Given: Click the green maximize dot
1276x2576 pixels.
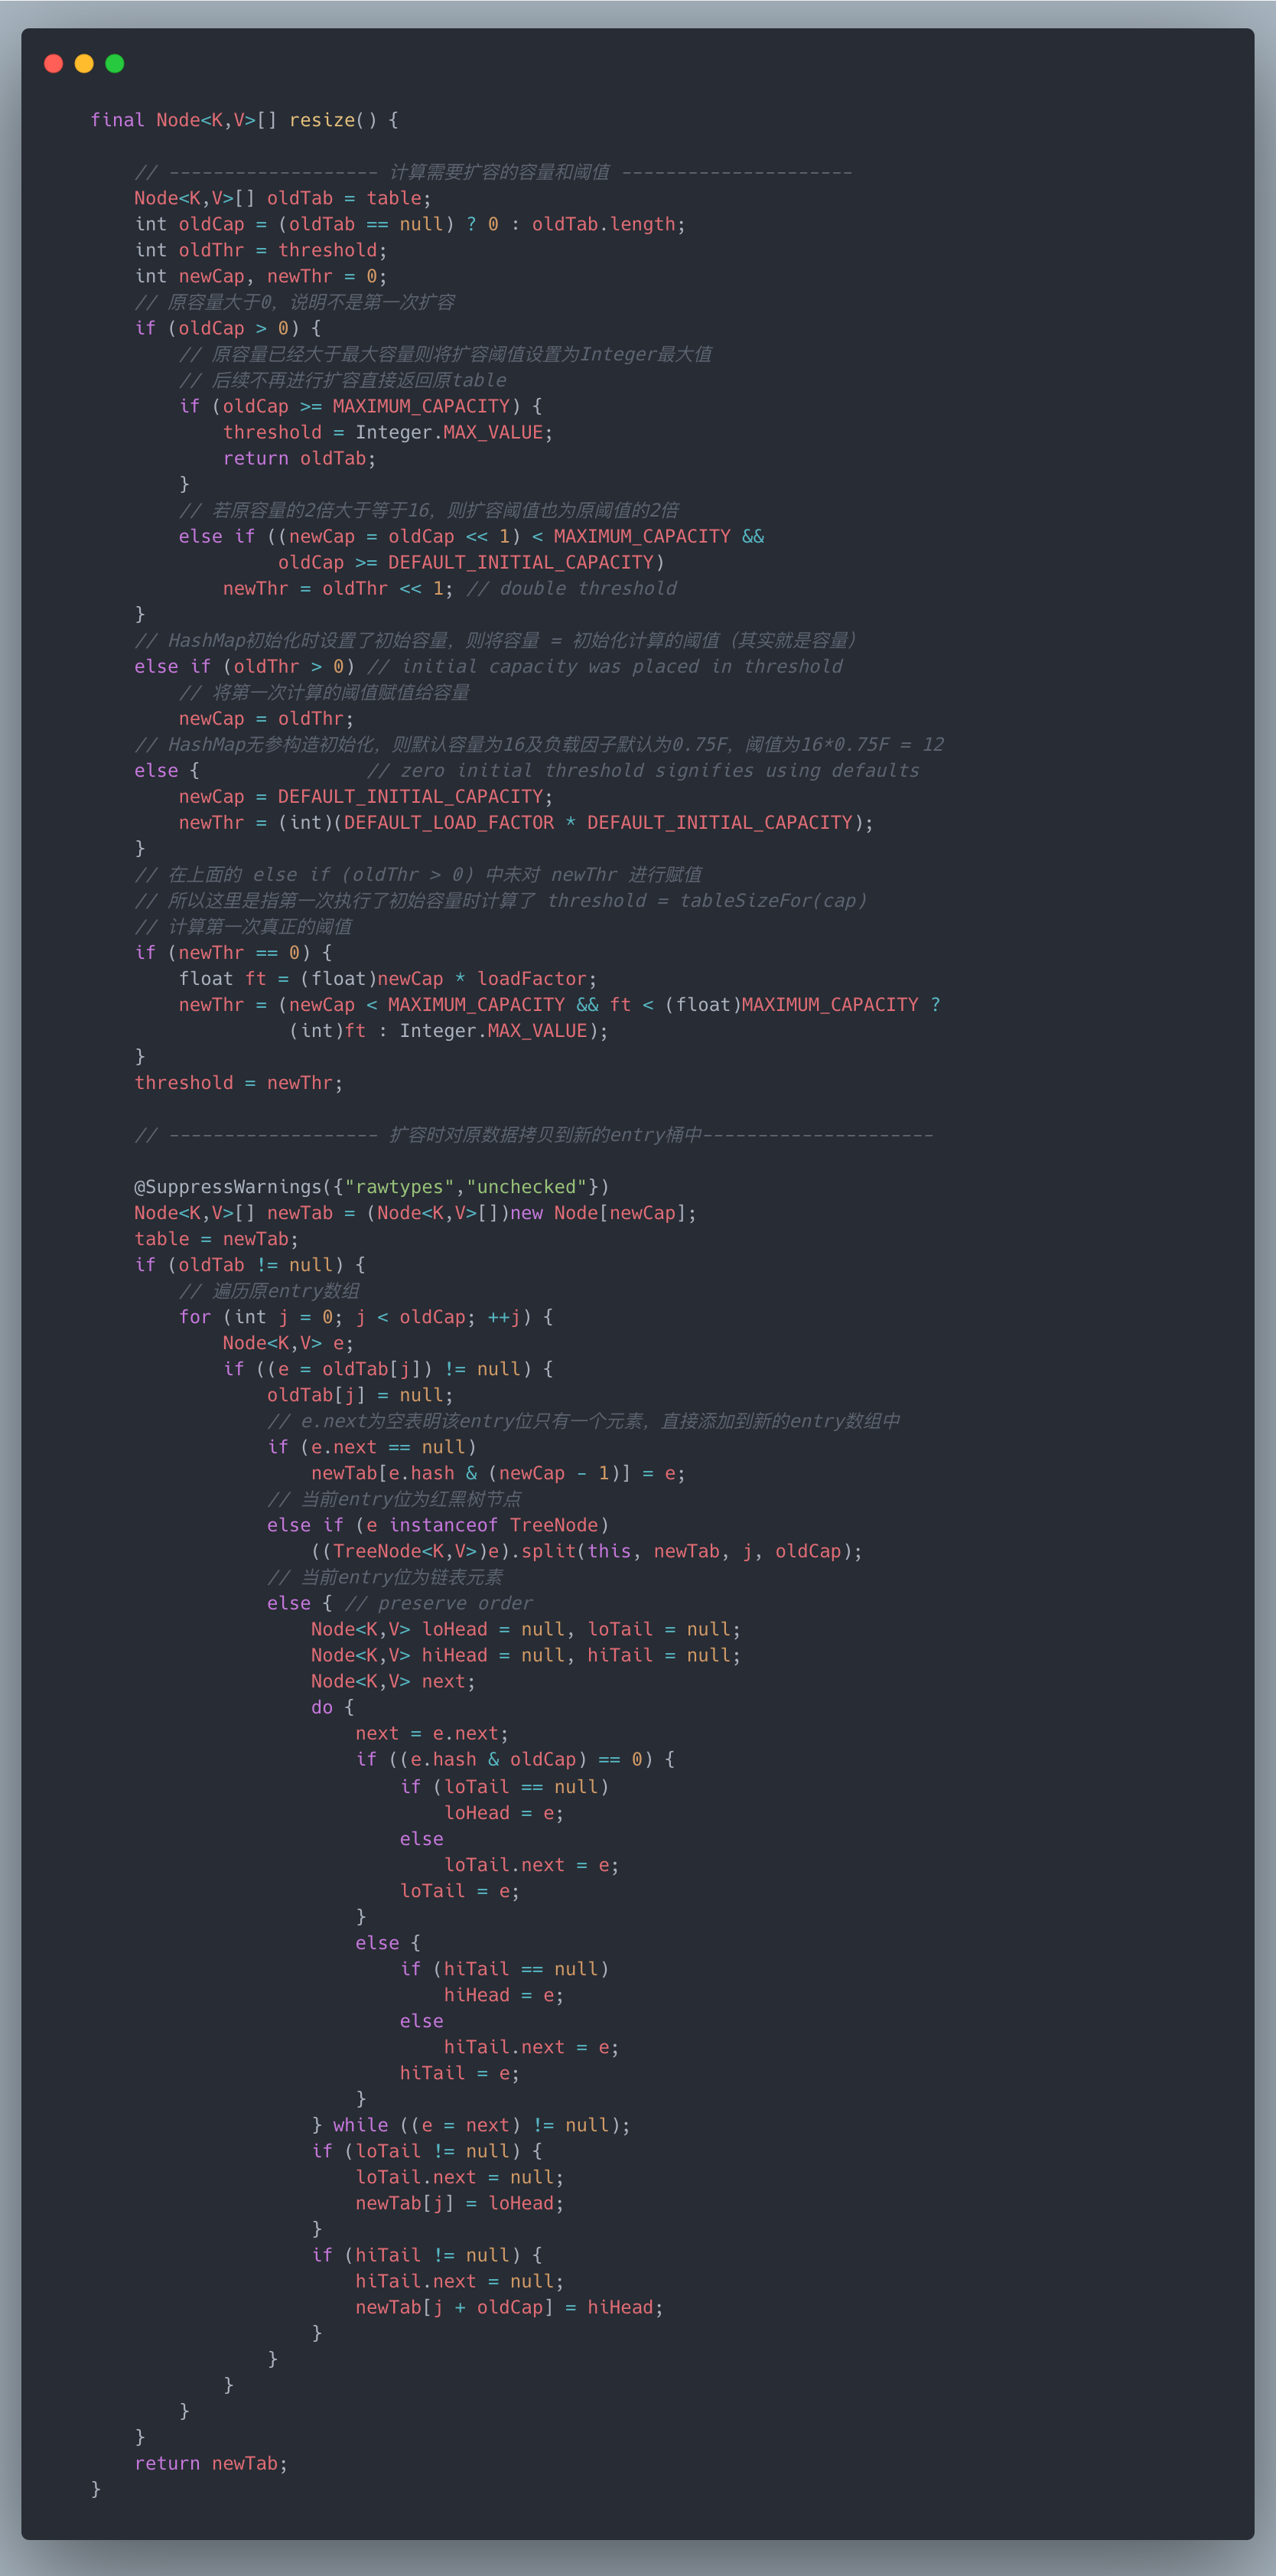Looking at the screenshot, I should [115, 64].
